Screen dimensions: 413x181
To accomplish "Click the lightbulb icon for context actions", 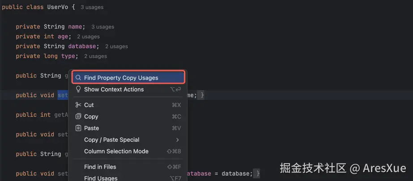I will pos(78,89).
